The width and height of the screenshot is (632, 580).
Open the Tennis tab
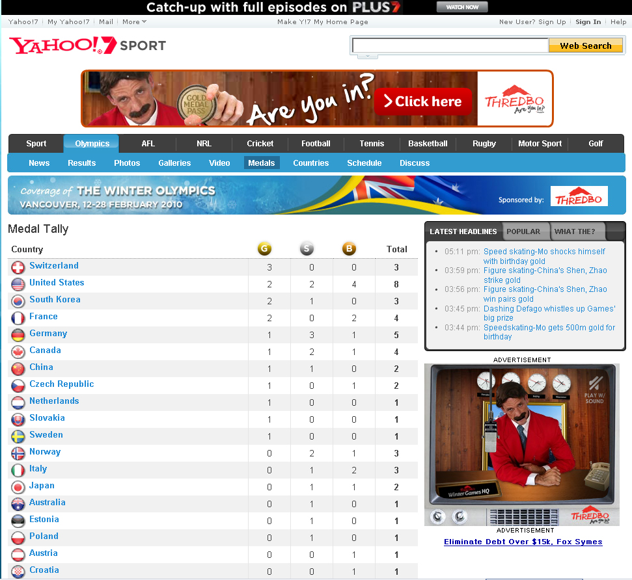coord(372,144)
